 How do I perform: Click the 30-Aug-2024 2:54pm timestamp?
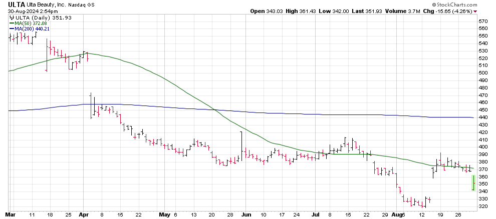30,11
